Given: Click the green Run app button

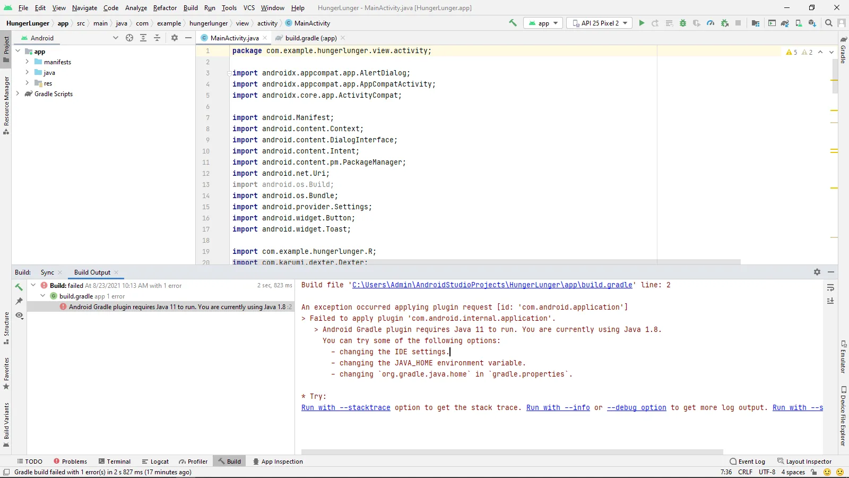Looking at the screenshot, I should (x=642, y=23).
